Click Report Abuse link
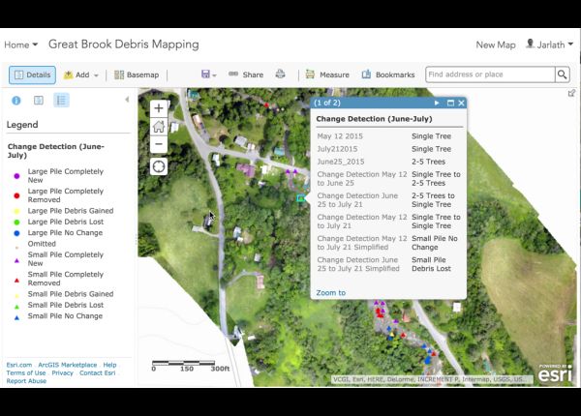 coord(26,381)
